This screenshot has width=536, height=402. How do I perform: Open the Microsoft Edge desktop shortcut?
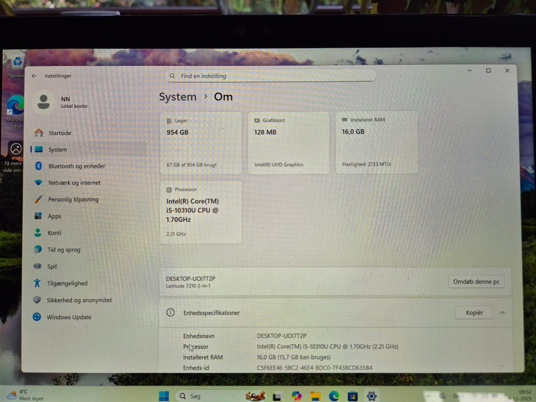coord(15,112)
